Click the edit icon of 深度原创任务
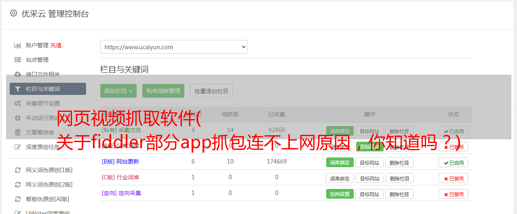 click(x=17, y=147)
